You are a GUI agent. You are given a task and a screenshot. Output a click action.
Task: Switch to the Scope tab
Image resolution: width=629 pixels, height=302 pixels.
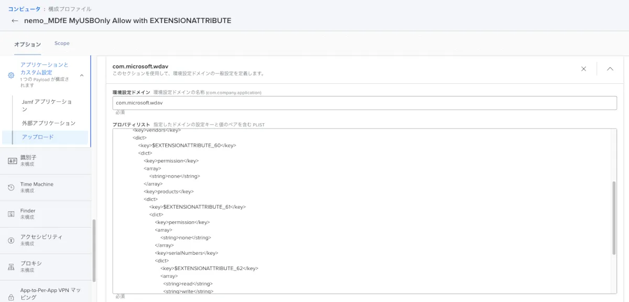pos(62,44)
